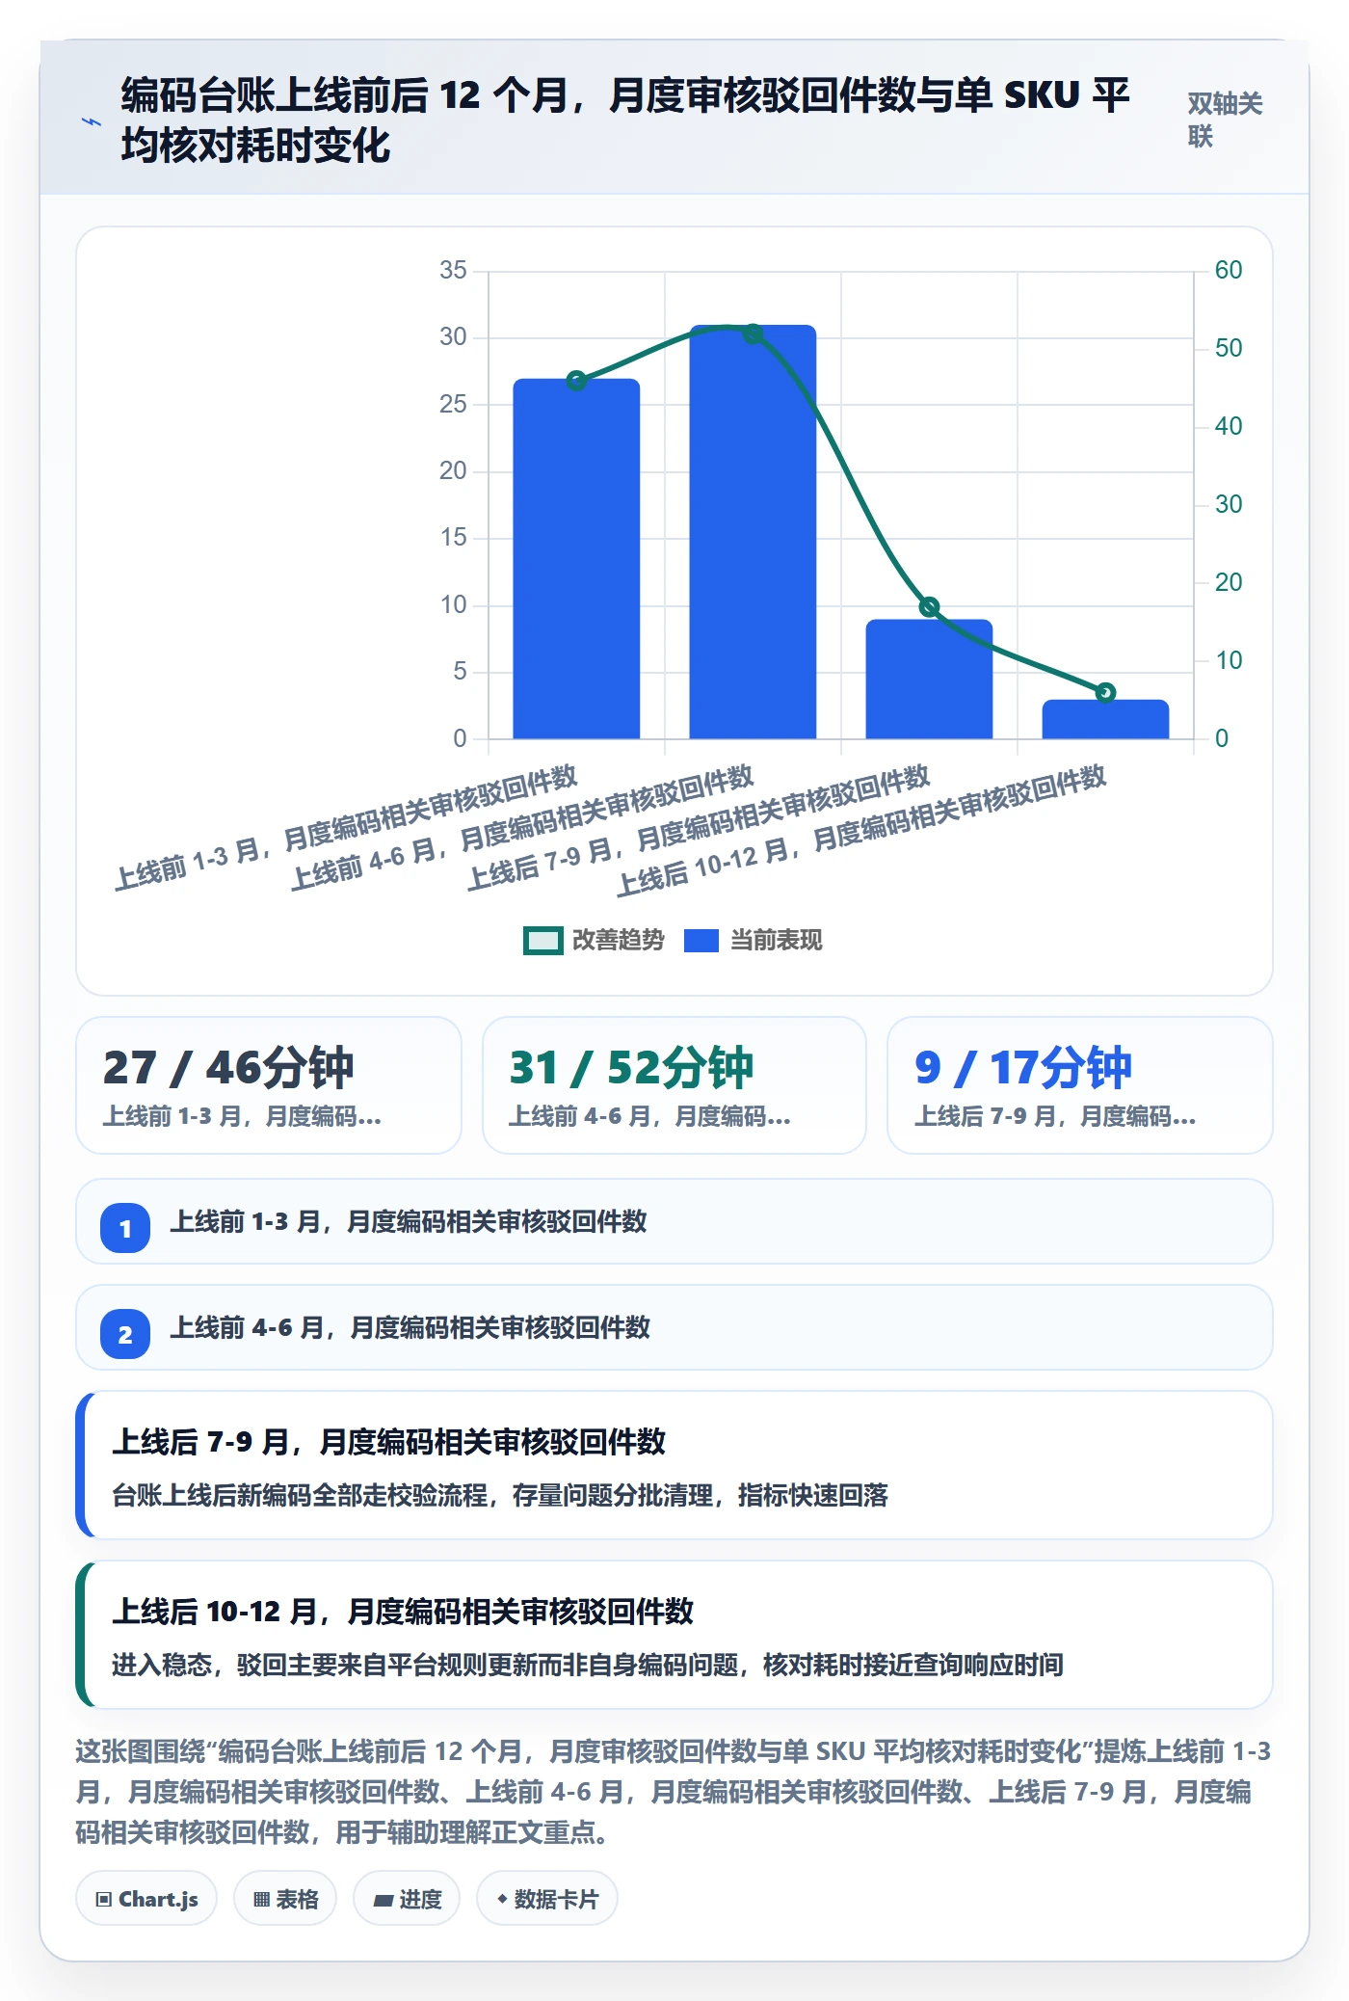Viewport: 1349px width, 2001px height.
Task: Click the last line data point near 6
Action: click(1105, 692)
